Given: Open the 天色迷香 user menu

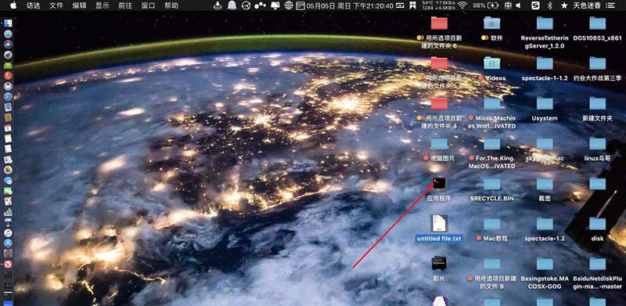Looking at the screenshot, I should click(x=586, y=5).
